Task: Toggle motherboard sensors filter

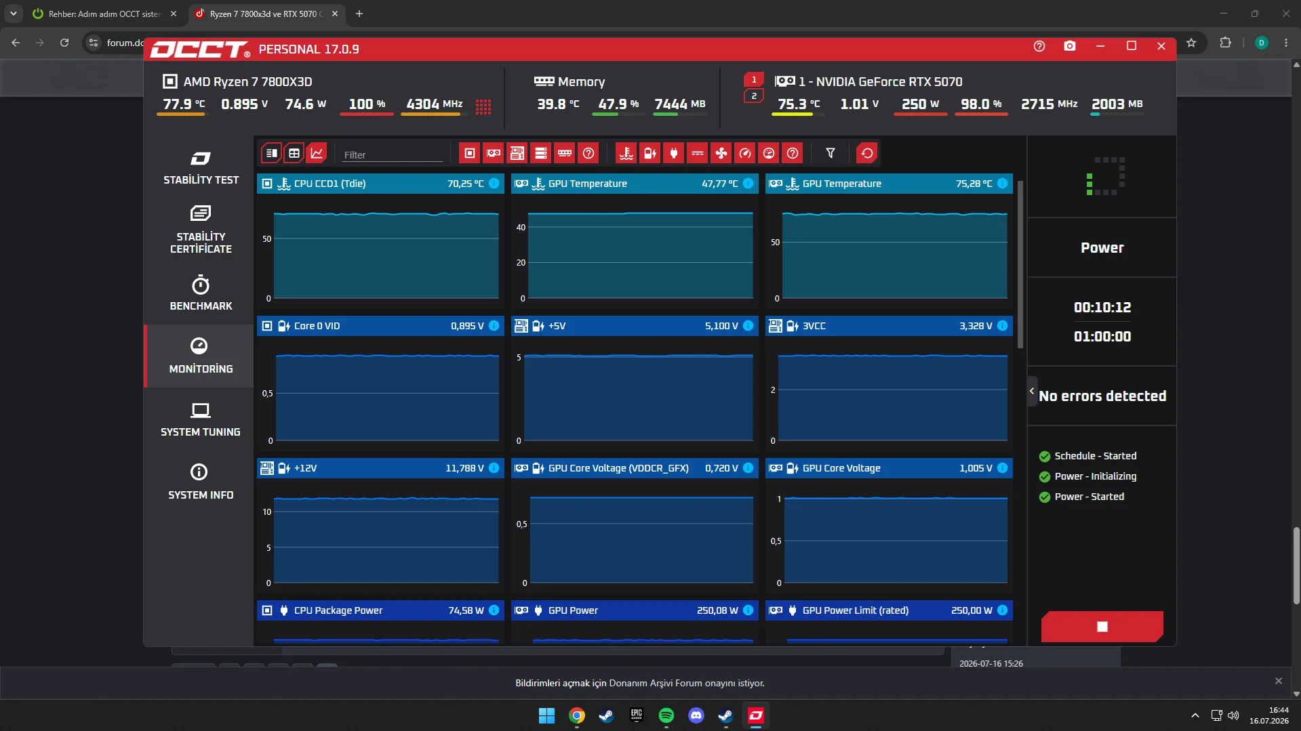Action: point(517,153)
